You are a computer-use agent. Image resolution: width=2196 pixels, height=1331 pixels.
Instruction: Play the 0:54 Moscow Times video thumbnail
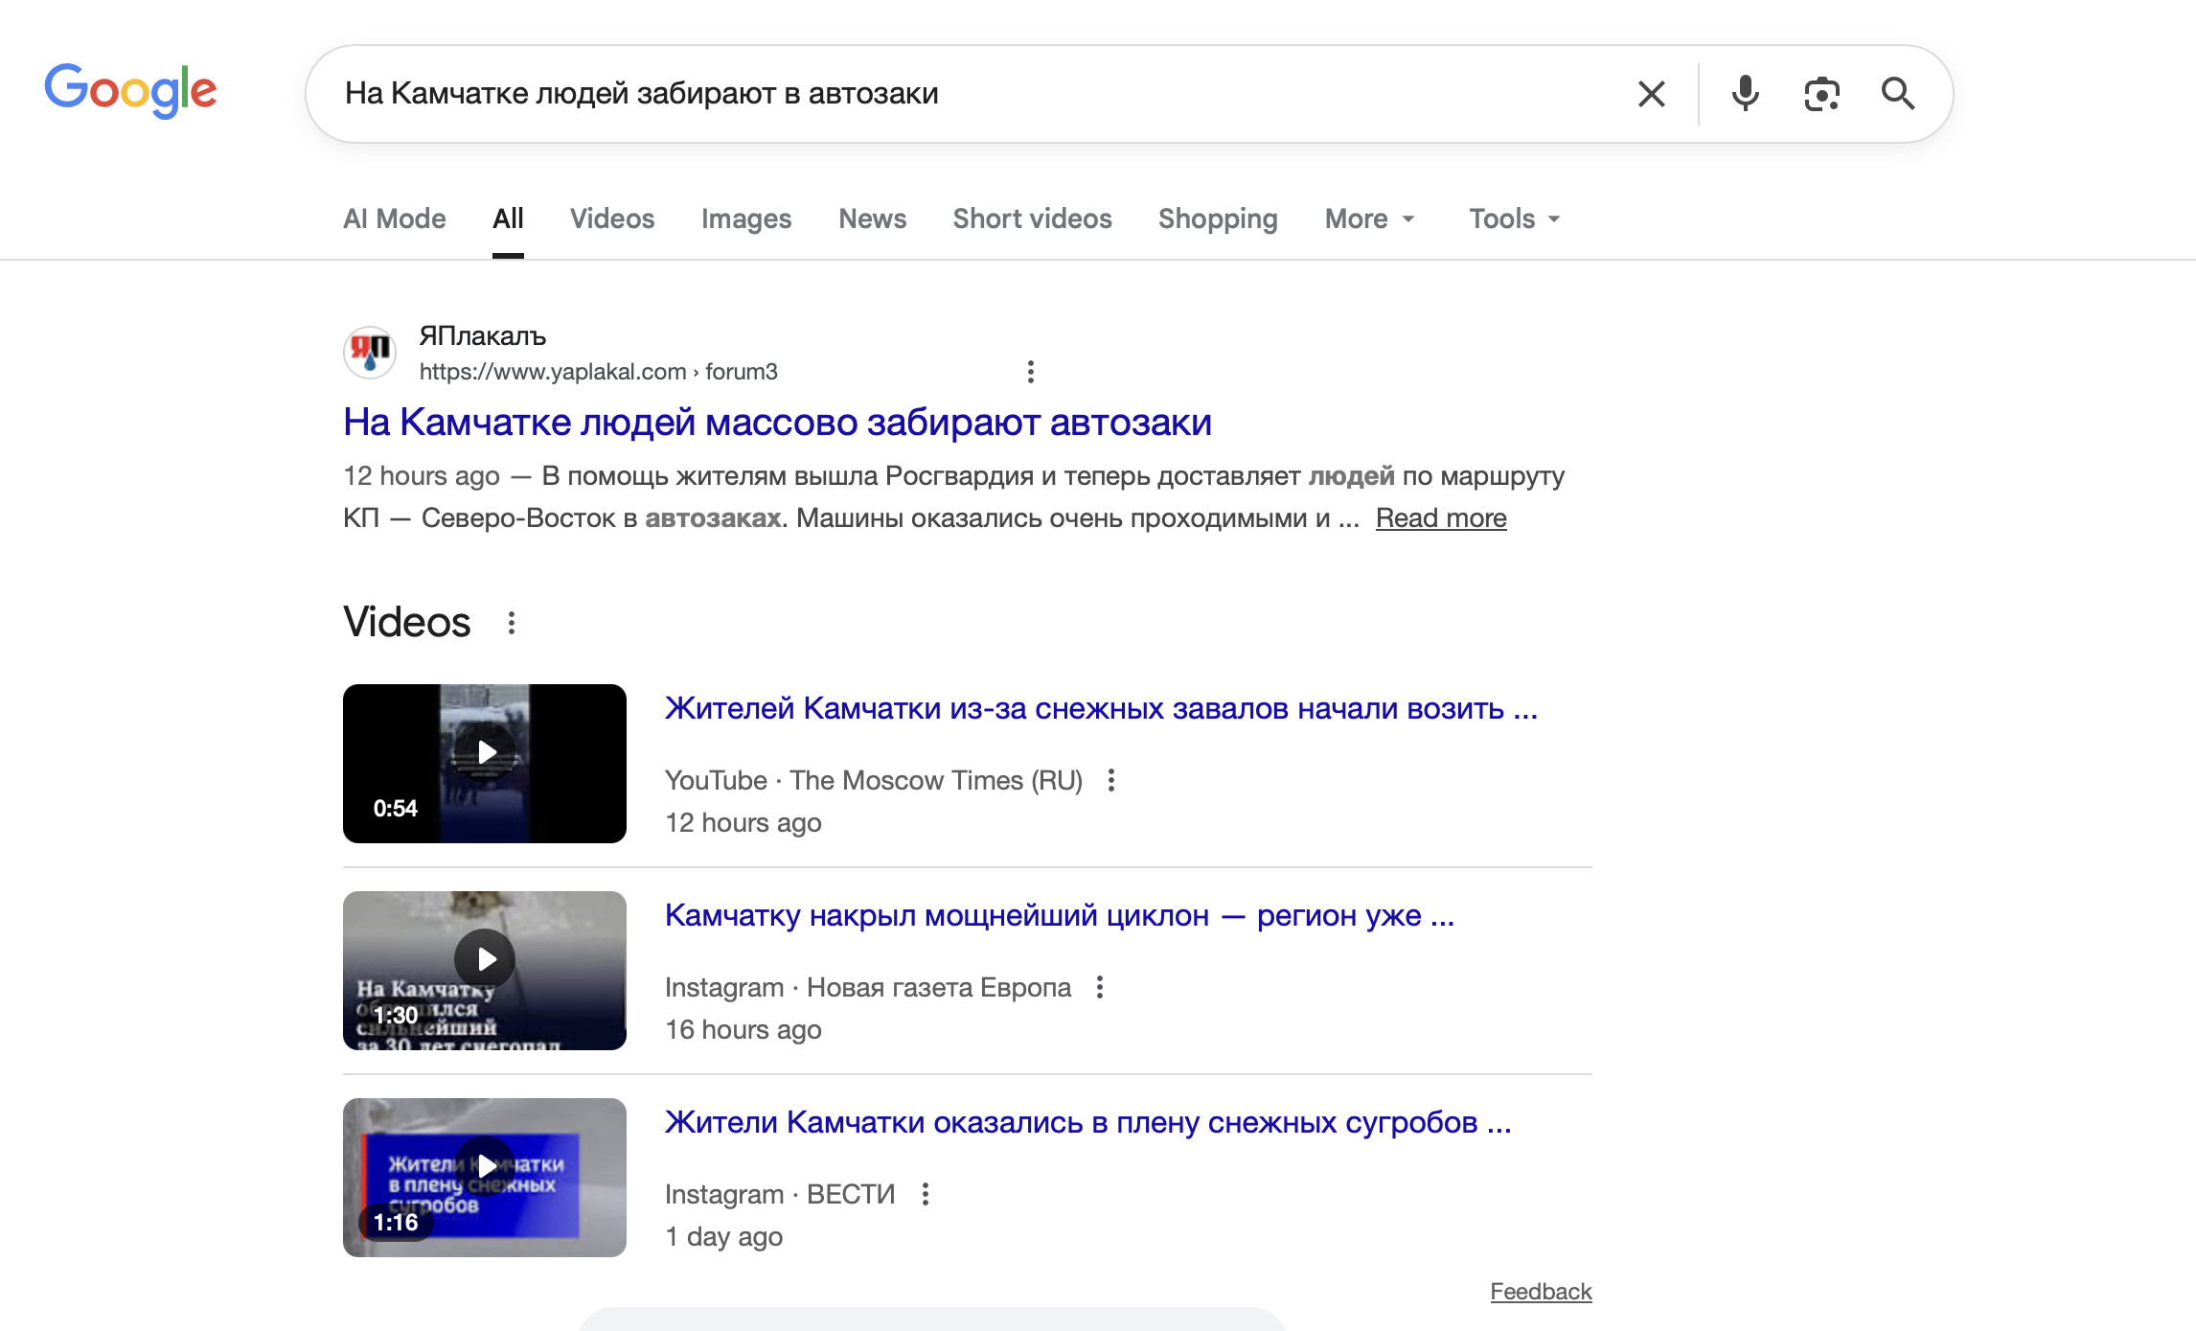pos(485,763)
